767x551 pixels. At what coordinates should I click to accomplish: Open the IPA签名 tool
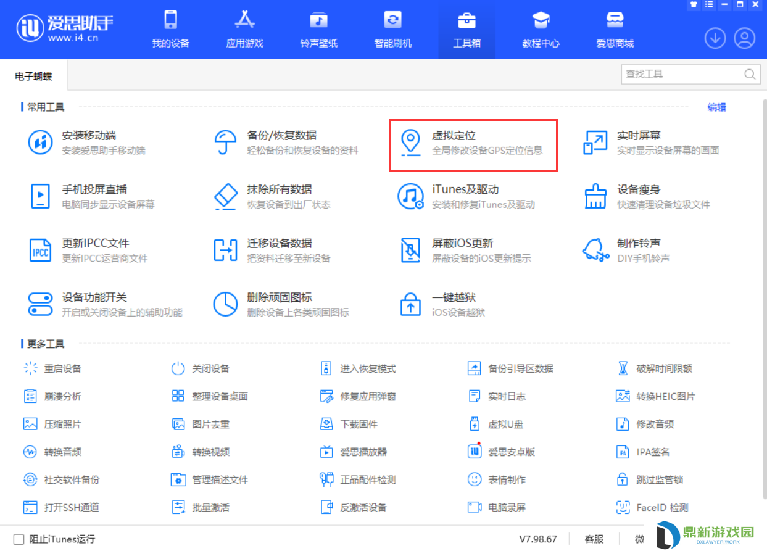pos(643,452)
